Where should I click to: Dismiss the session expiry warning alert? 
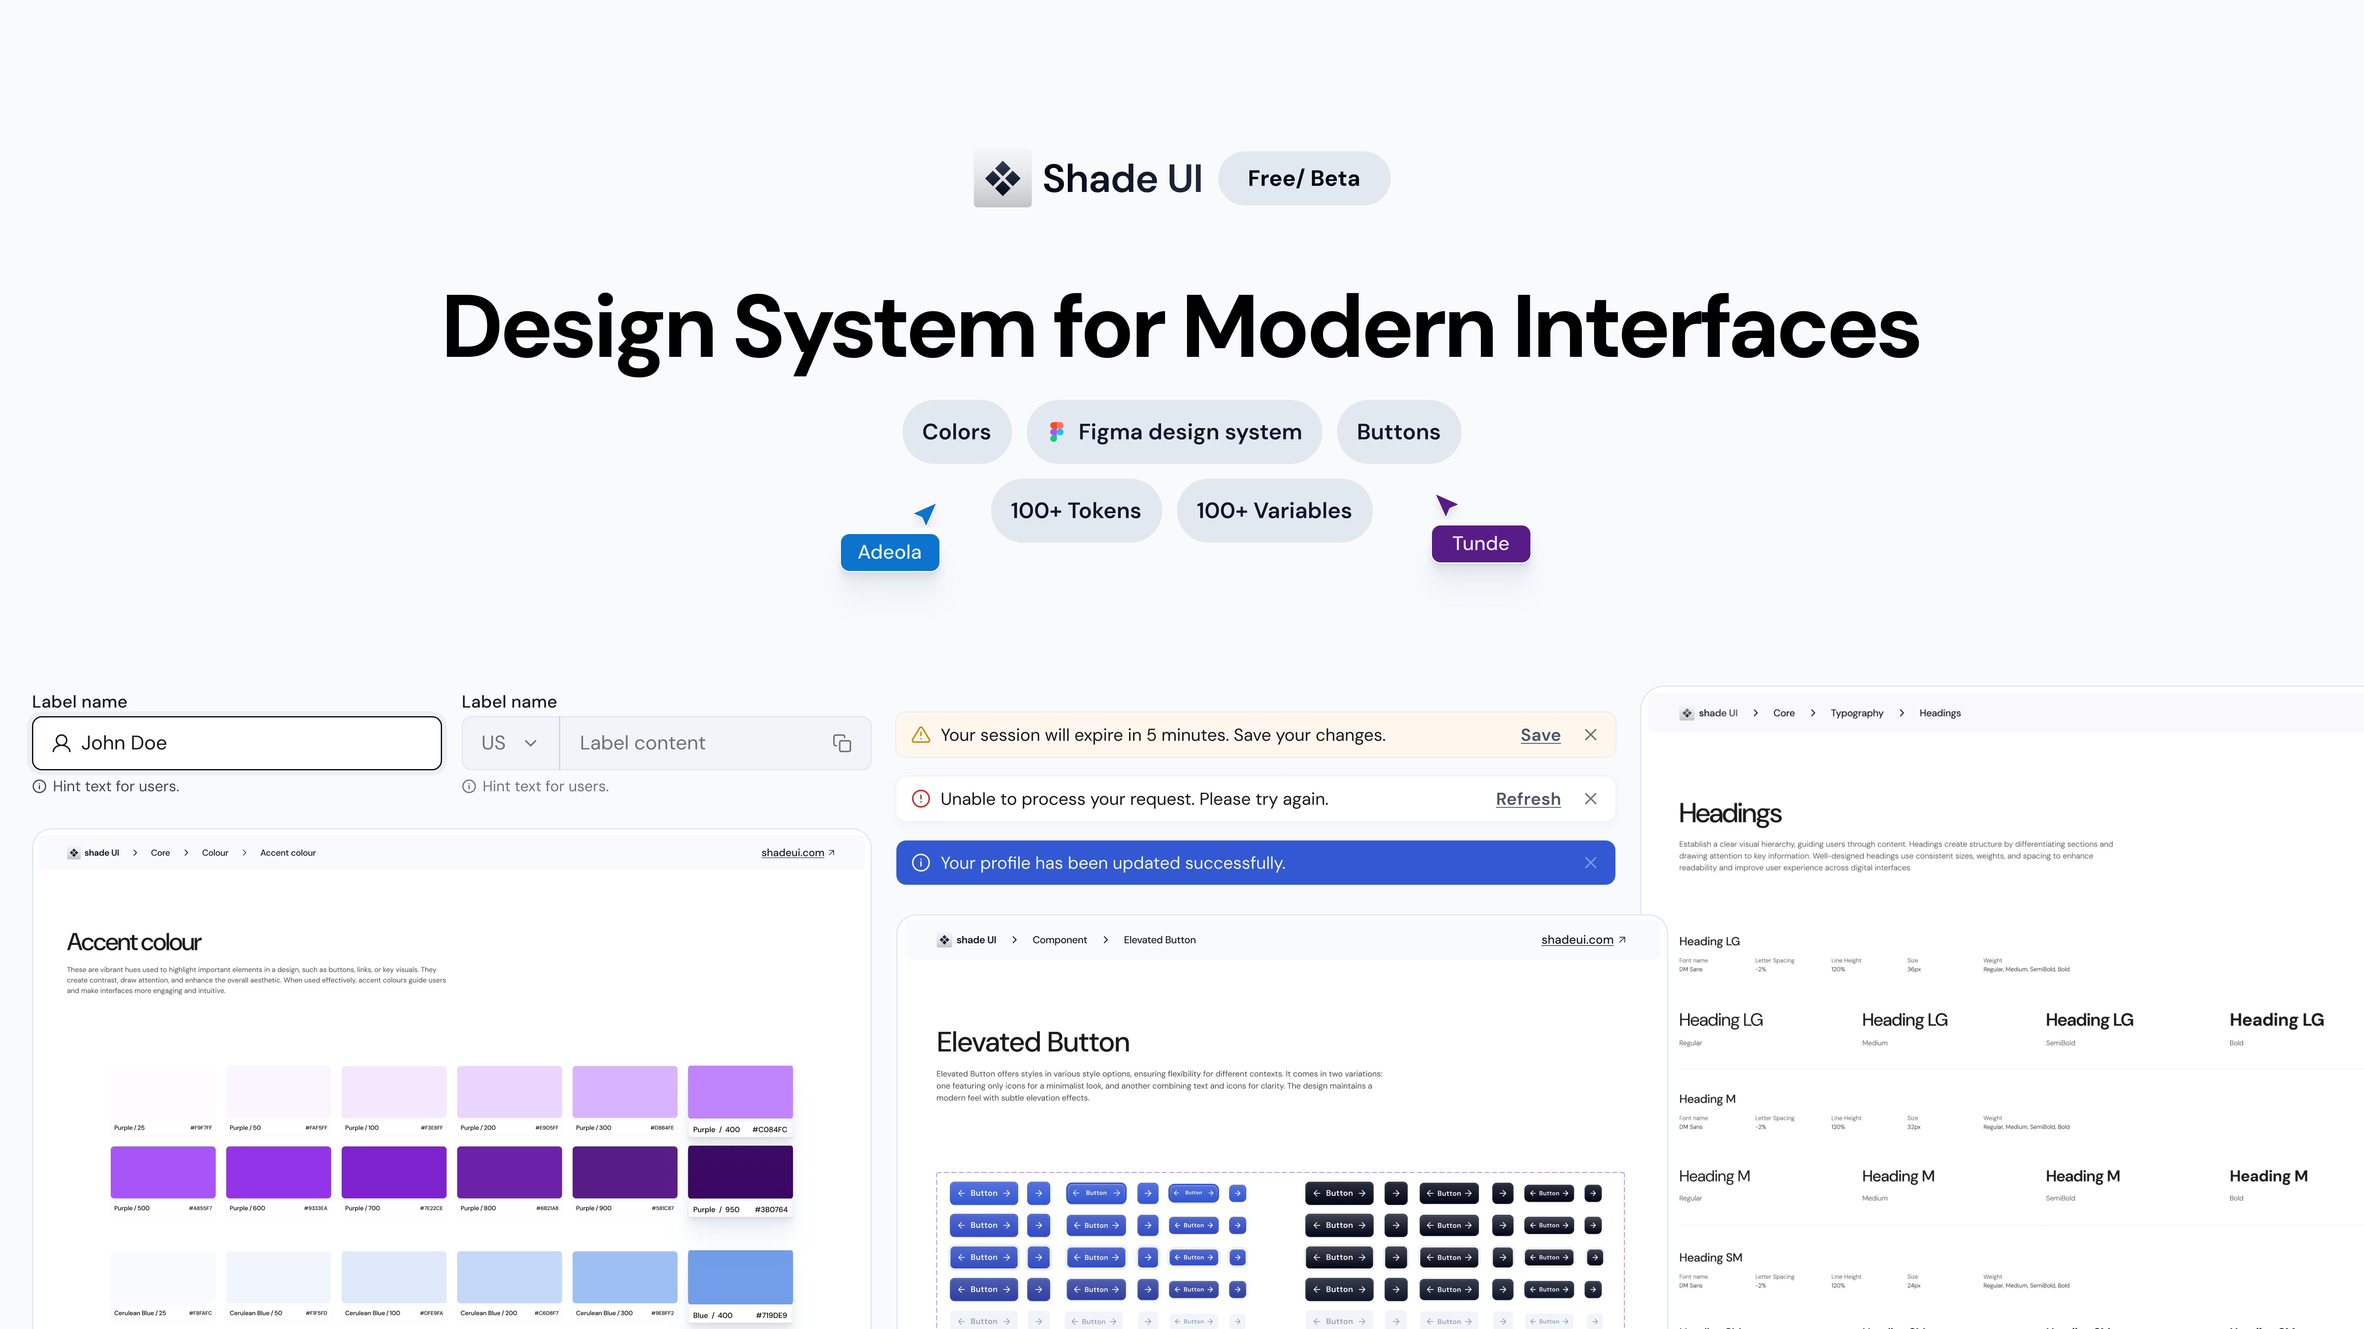coord(1590,735)
